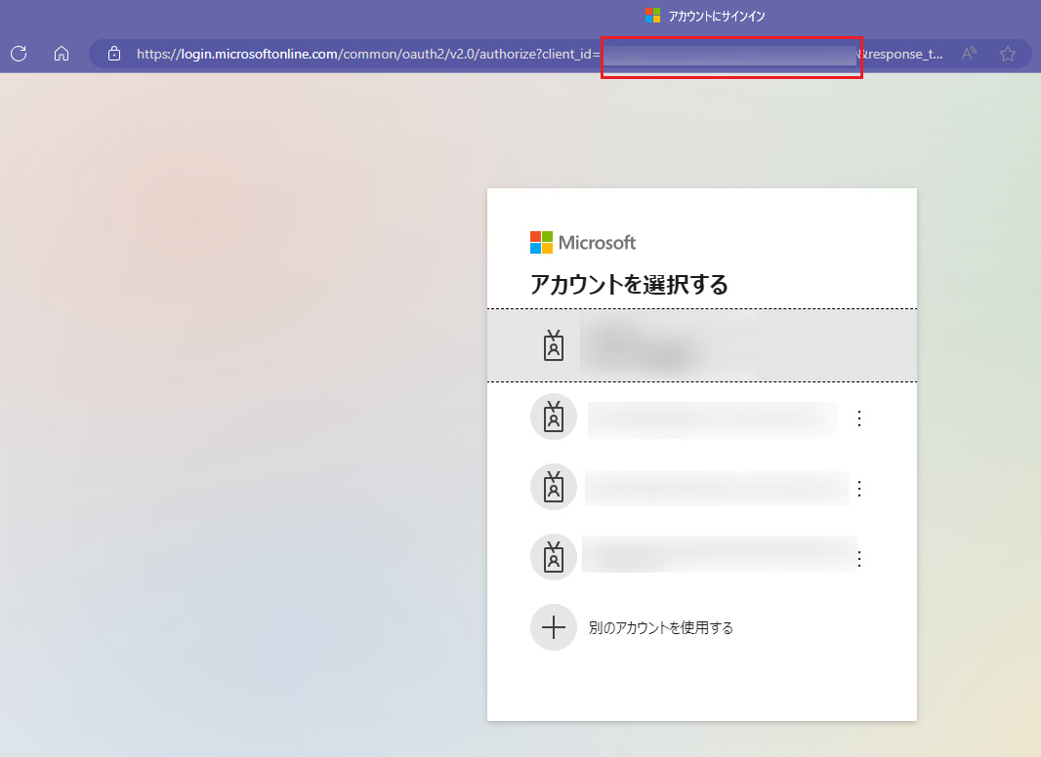The image size is (1041, 757).
Task: Choose the highlighted first account tile
Action: pyautogui.click(x=702, y=345)
